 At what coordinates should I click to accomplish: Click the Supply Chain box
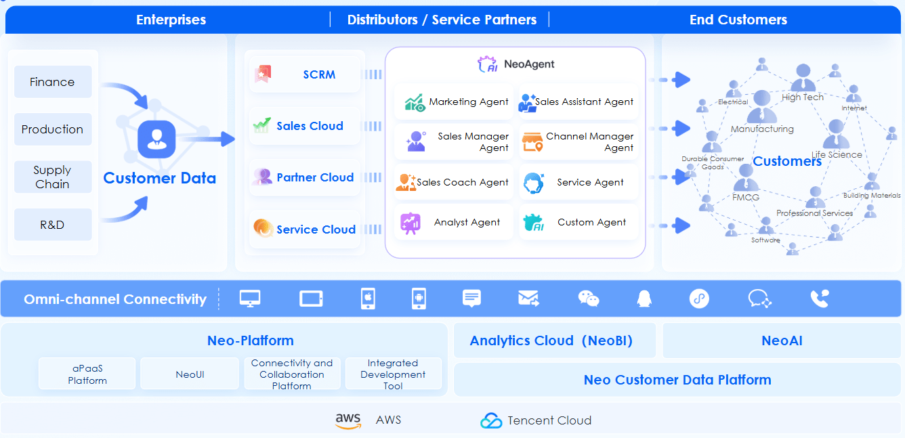(53, 177)
